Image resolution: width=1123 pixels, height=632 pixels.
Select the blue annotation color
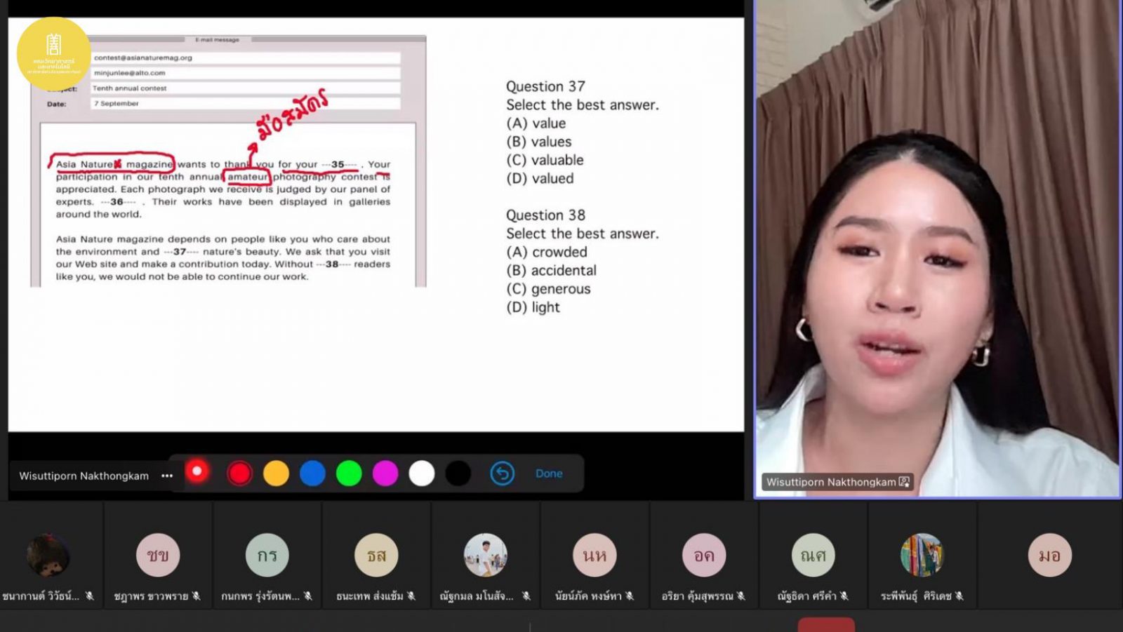[312, 473]
